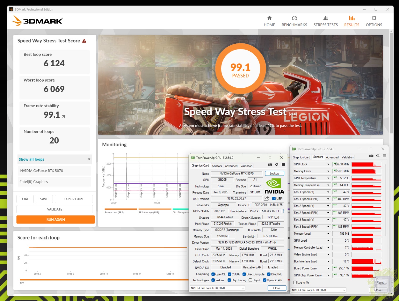Open the Memory Clock sensor dropdown arrow
The width and height of the screenshot is (399, 301).
point(328,171)
